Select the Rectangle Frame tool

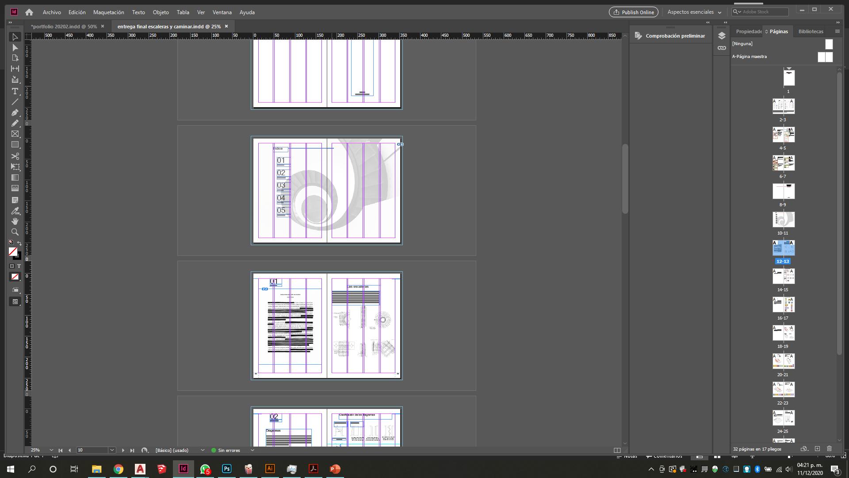15,134
